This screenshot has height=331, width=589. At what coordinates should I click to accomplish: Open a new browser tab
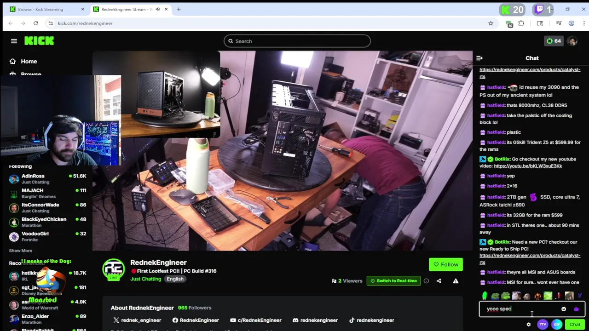[179, 9]
